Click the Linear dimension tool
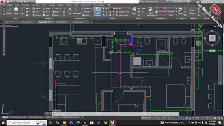The height and width of the screenshot is (126, 224). tap(86, 9)
